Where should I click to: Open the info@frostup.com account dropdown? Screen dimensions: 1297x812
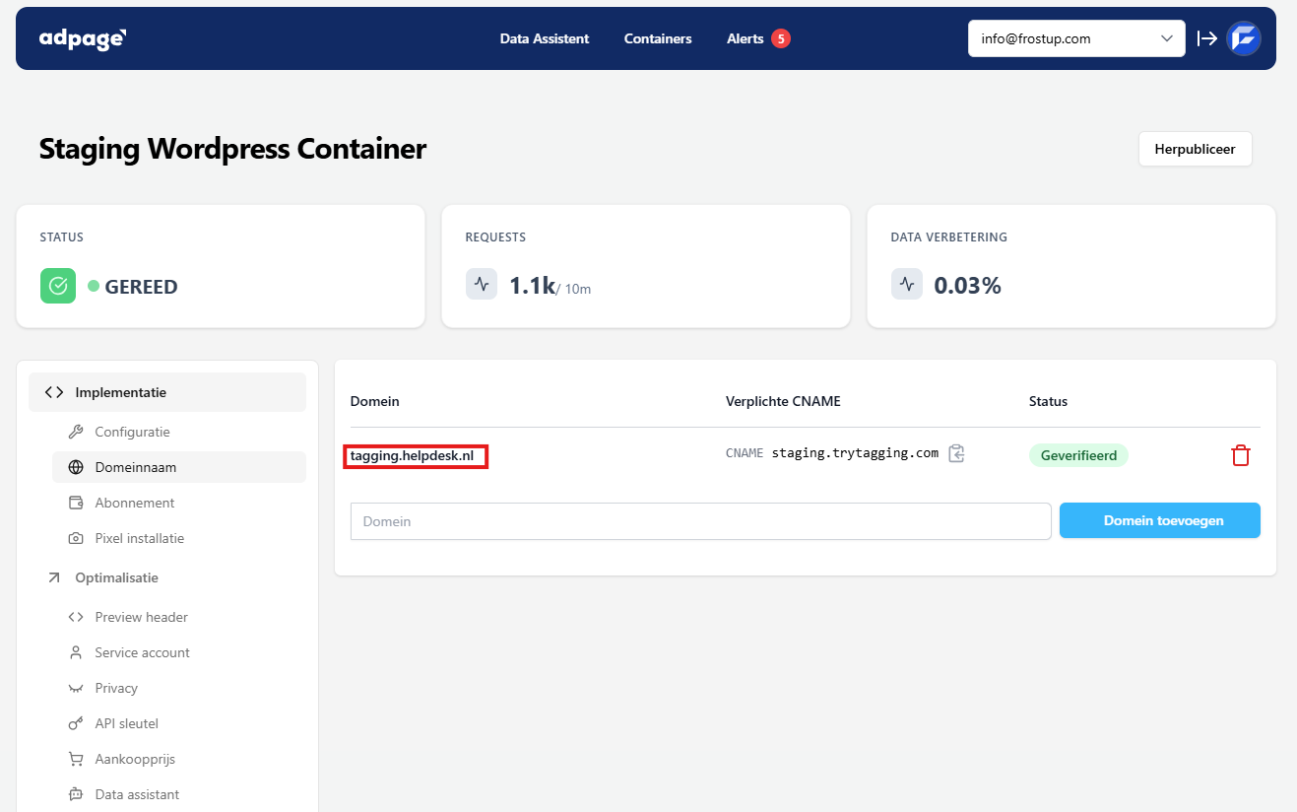pyautogui.click(x=1075, y=38)
